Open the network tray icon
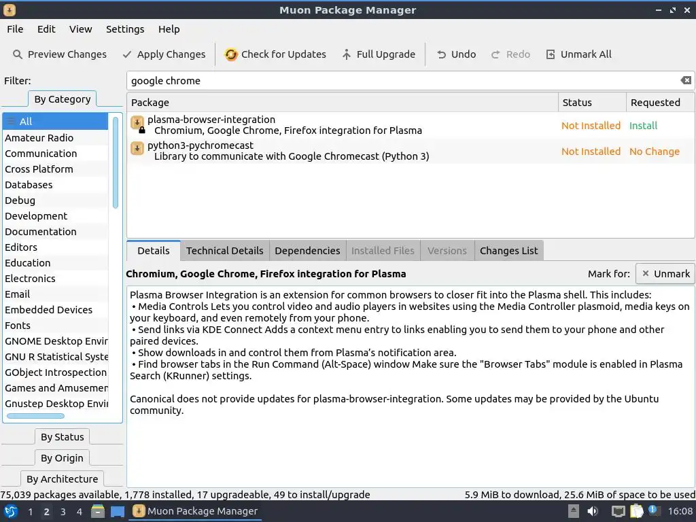 pos(618,511)
